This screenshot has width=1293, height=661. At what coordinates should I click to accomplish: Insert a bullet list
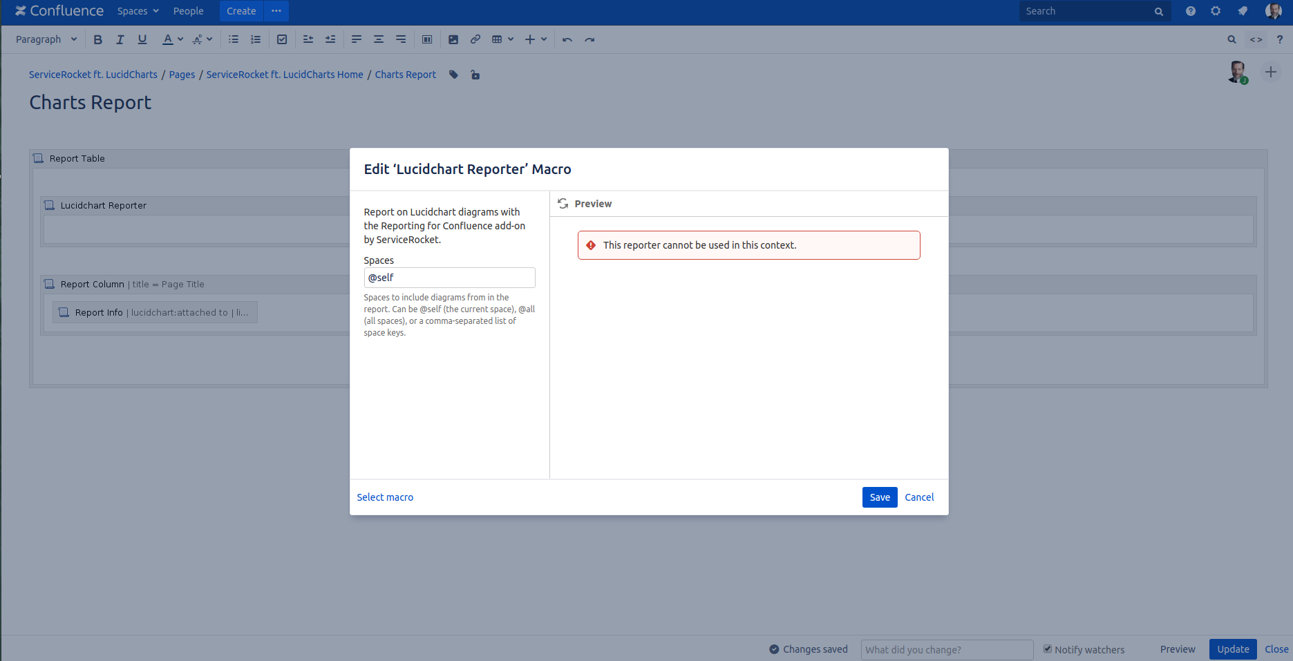(234, 39)
